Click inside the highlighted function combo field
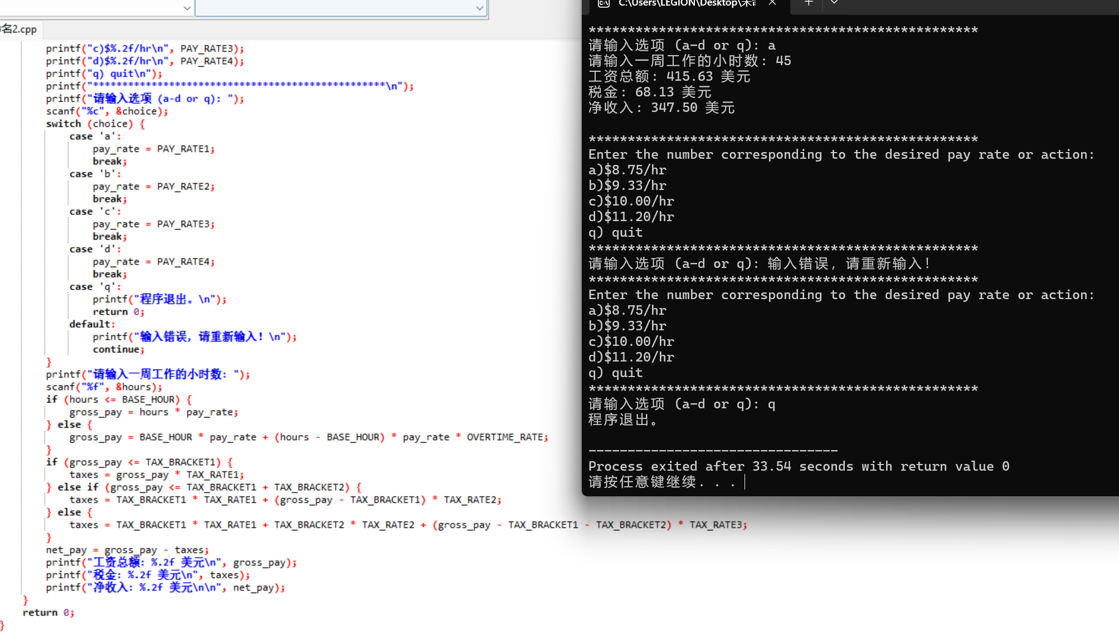The image size is (1119, 635). coord(334,8)
